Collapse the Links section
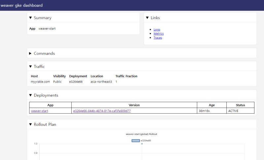This screenshot has height=160, width=264. click(148, 18)
